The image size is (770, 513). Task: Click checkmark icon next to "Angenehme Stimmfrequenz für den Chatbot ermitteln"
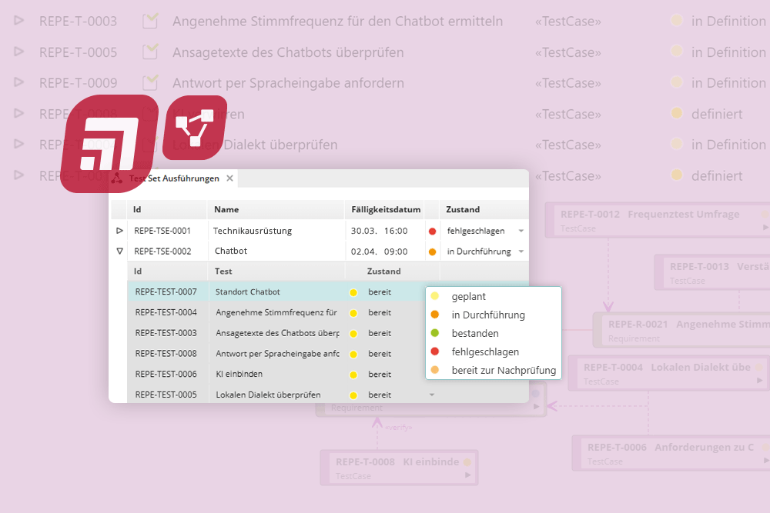tap(149, 21)
